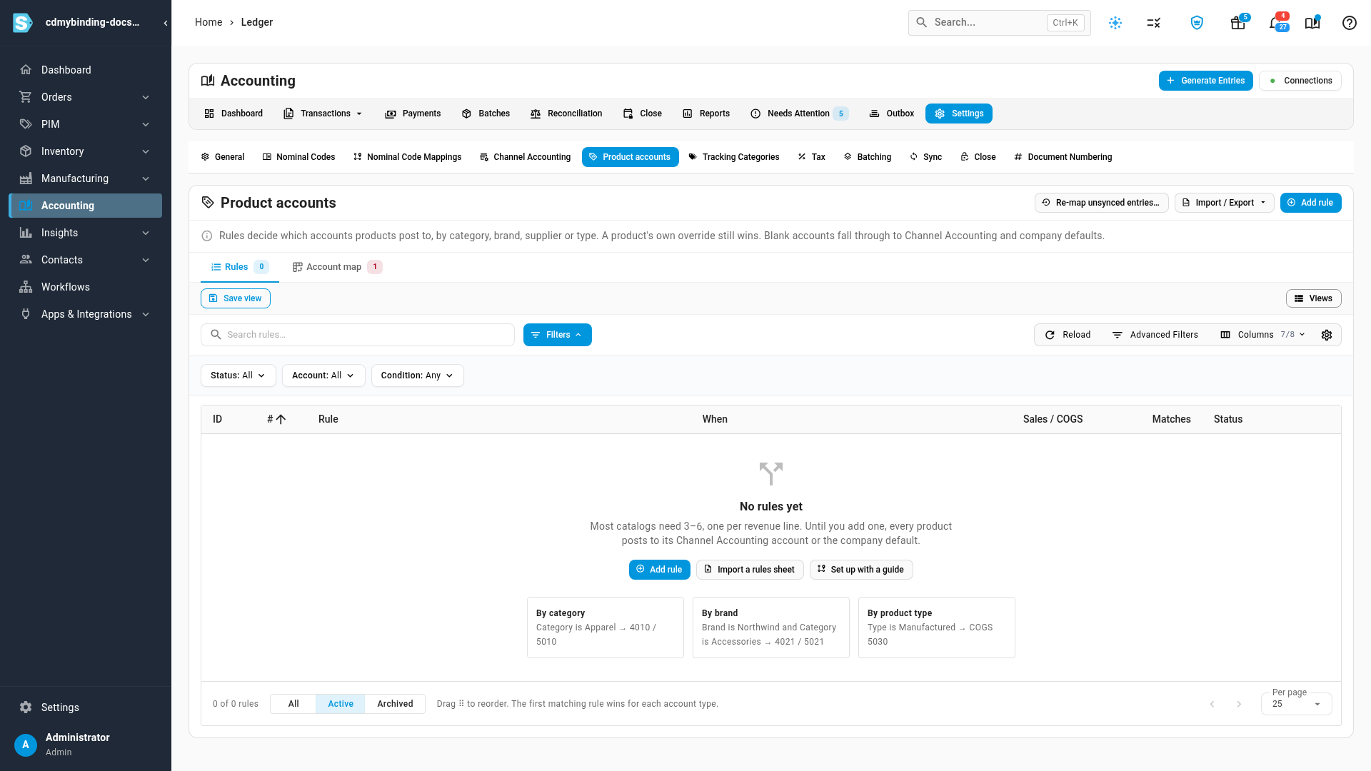Switch to the Account map tab
Image resolution: width=1371 pixels, height=771 pixels.
point(337,267)
